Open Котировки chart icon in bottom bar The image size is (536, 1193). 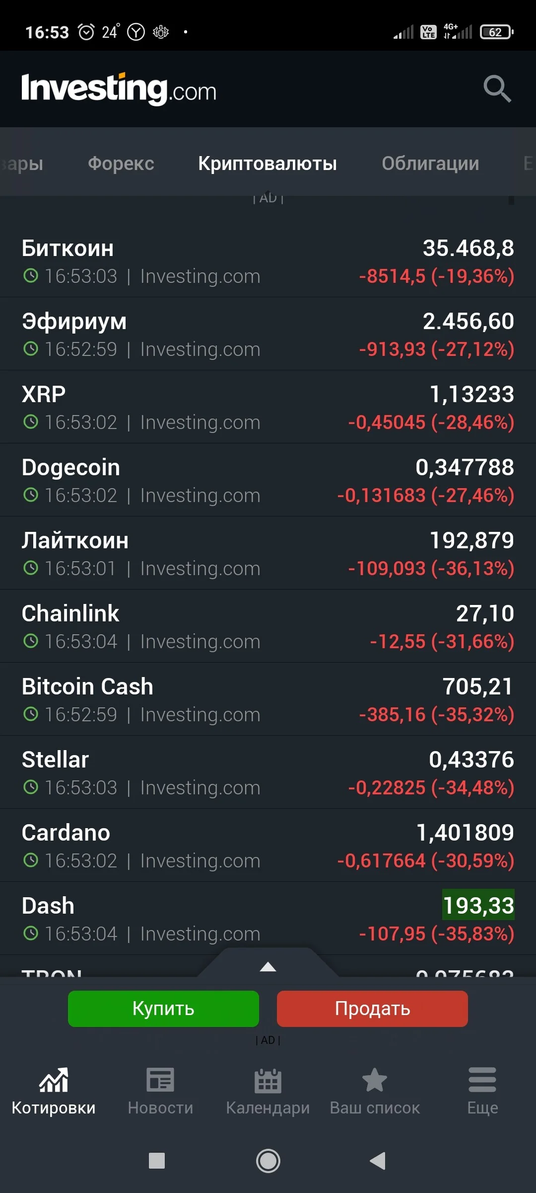click(54, 1081)
